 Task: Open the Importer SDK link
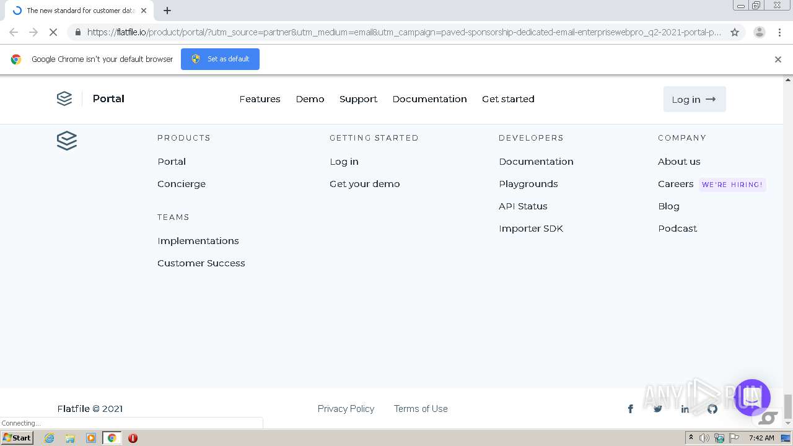coord(531,229)
